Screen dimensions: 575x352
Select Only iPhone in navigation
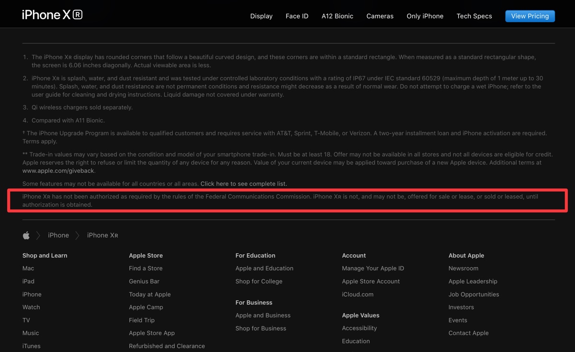425,16
